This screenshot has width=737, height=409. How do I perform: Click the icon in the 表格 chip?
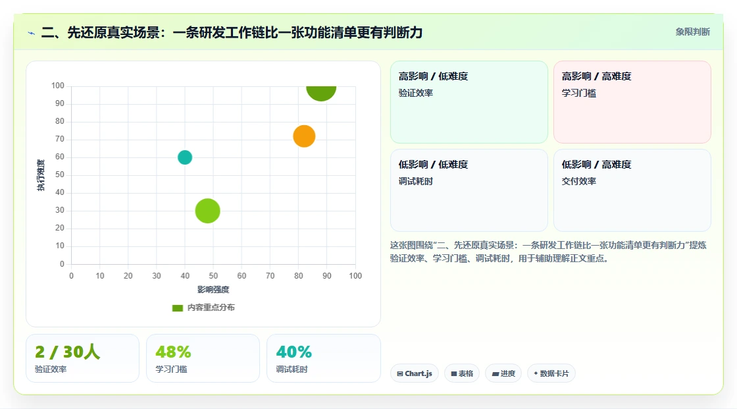[454, 373]
